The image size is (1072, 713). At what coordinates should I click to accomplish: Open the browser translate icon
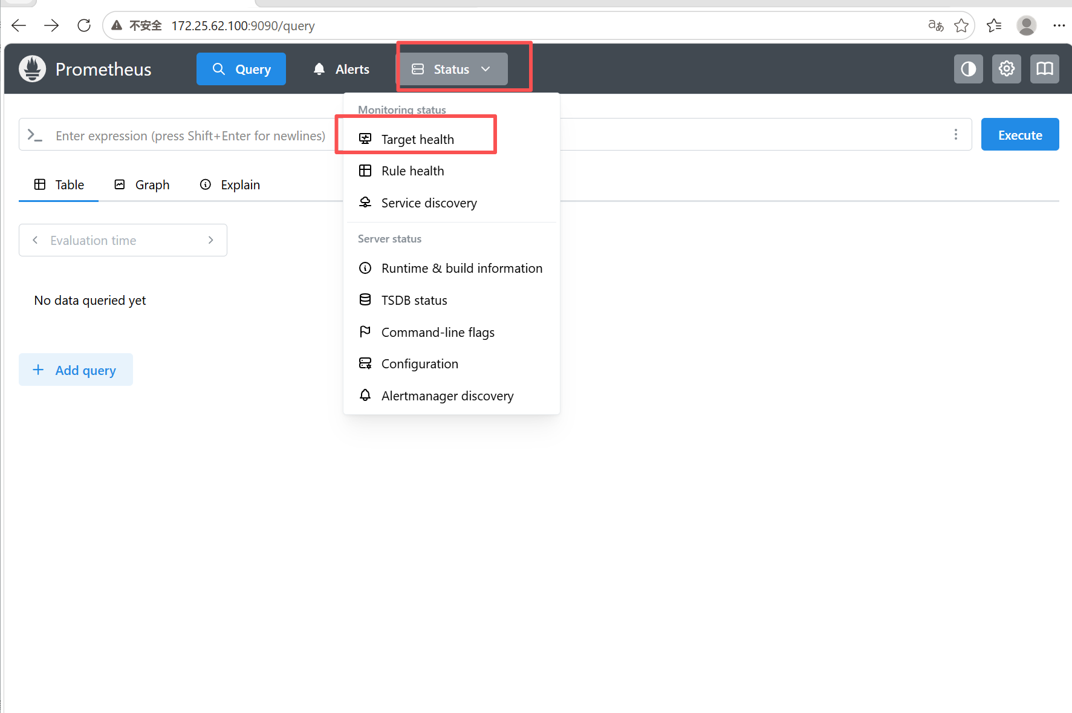(x=935, y=25)
